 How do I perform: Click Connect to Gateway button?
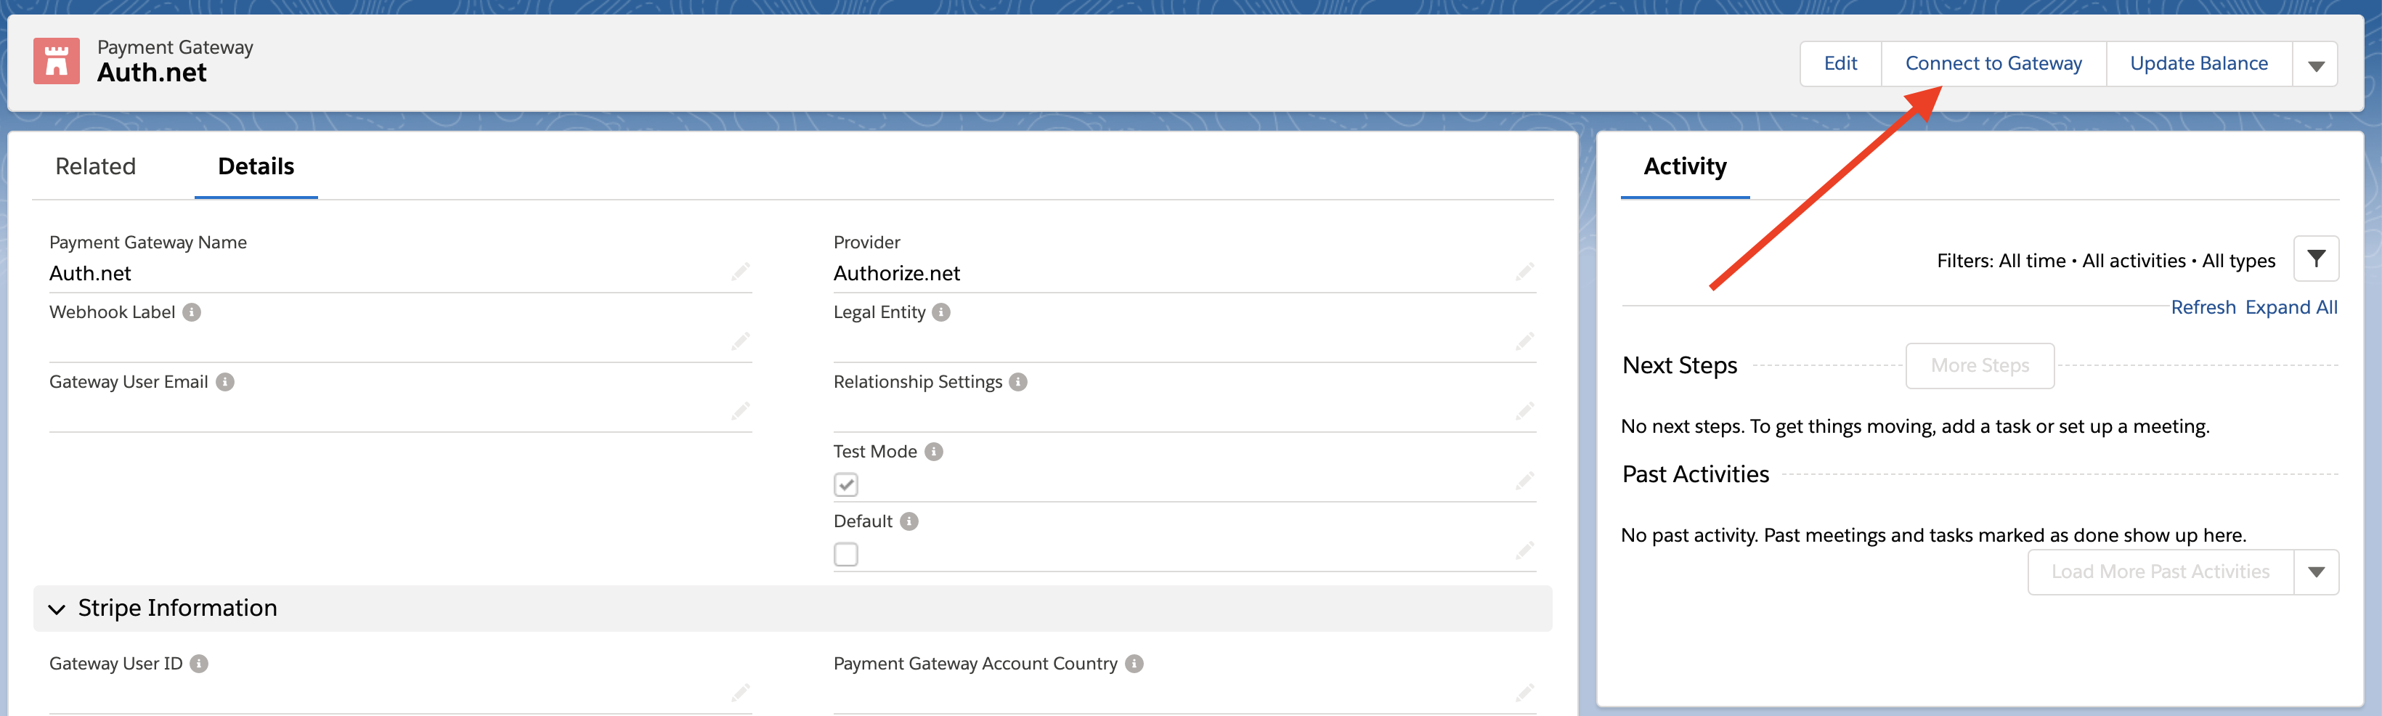click(x=1993, y=64)
